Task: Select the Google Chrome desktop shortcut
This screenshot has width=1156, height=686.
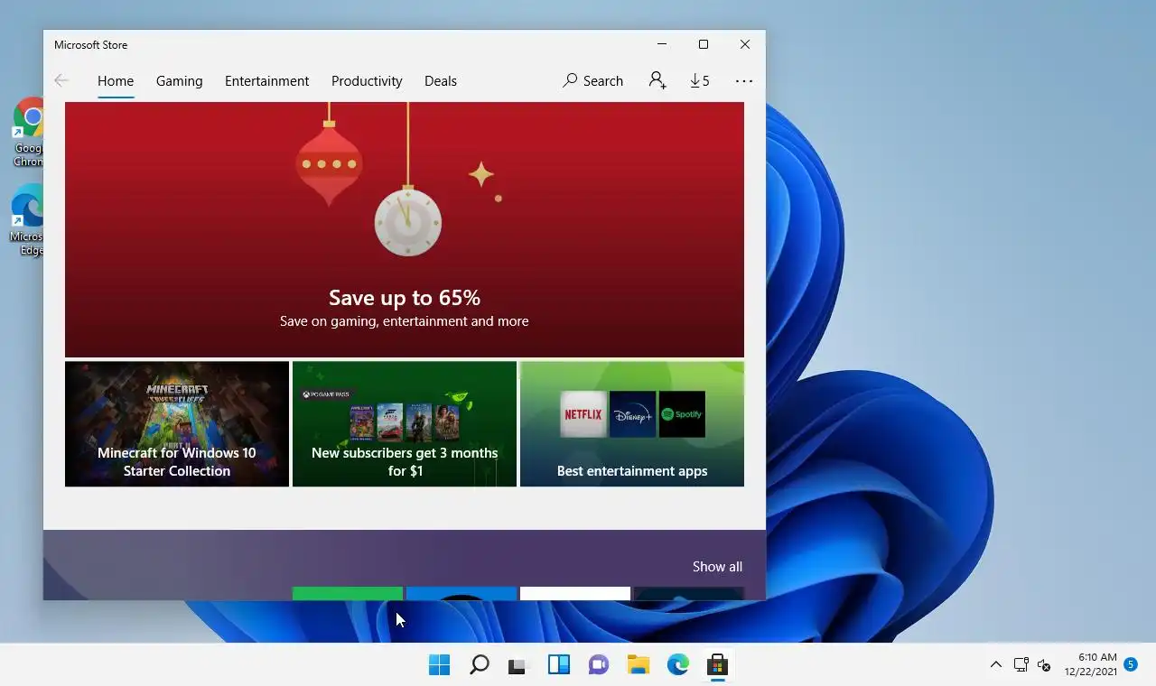Action: click(30, 132)
